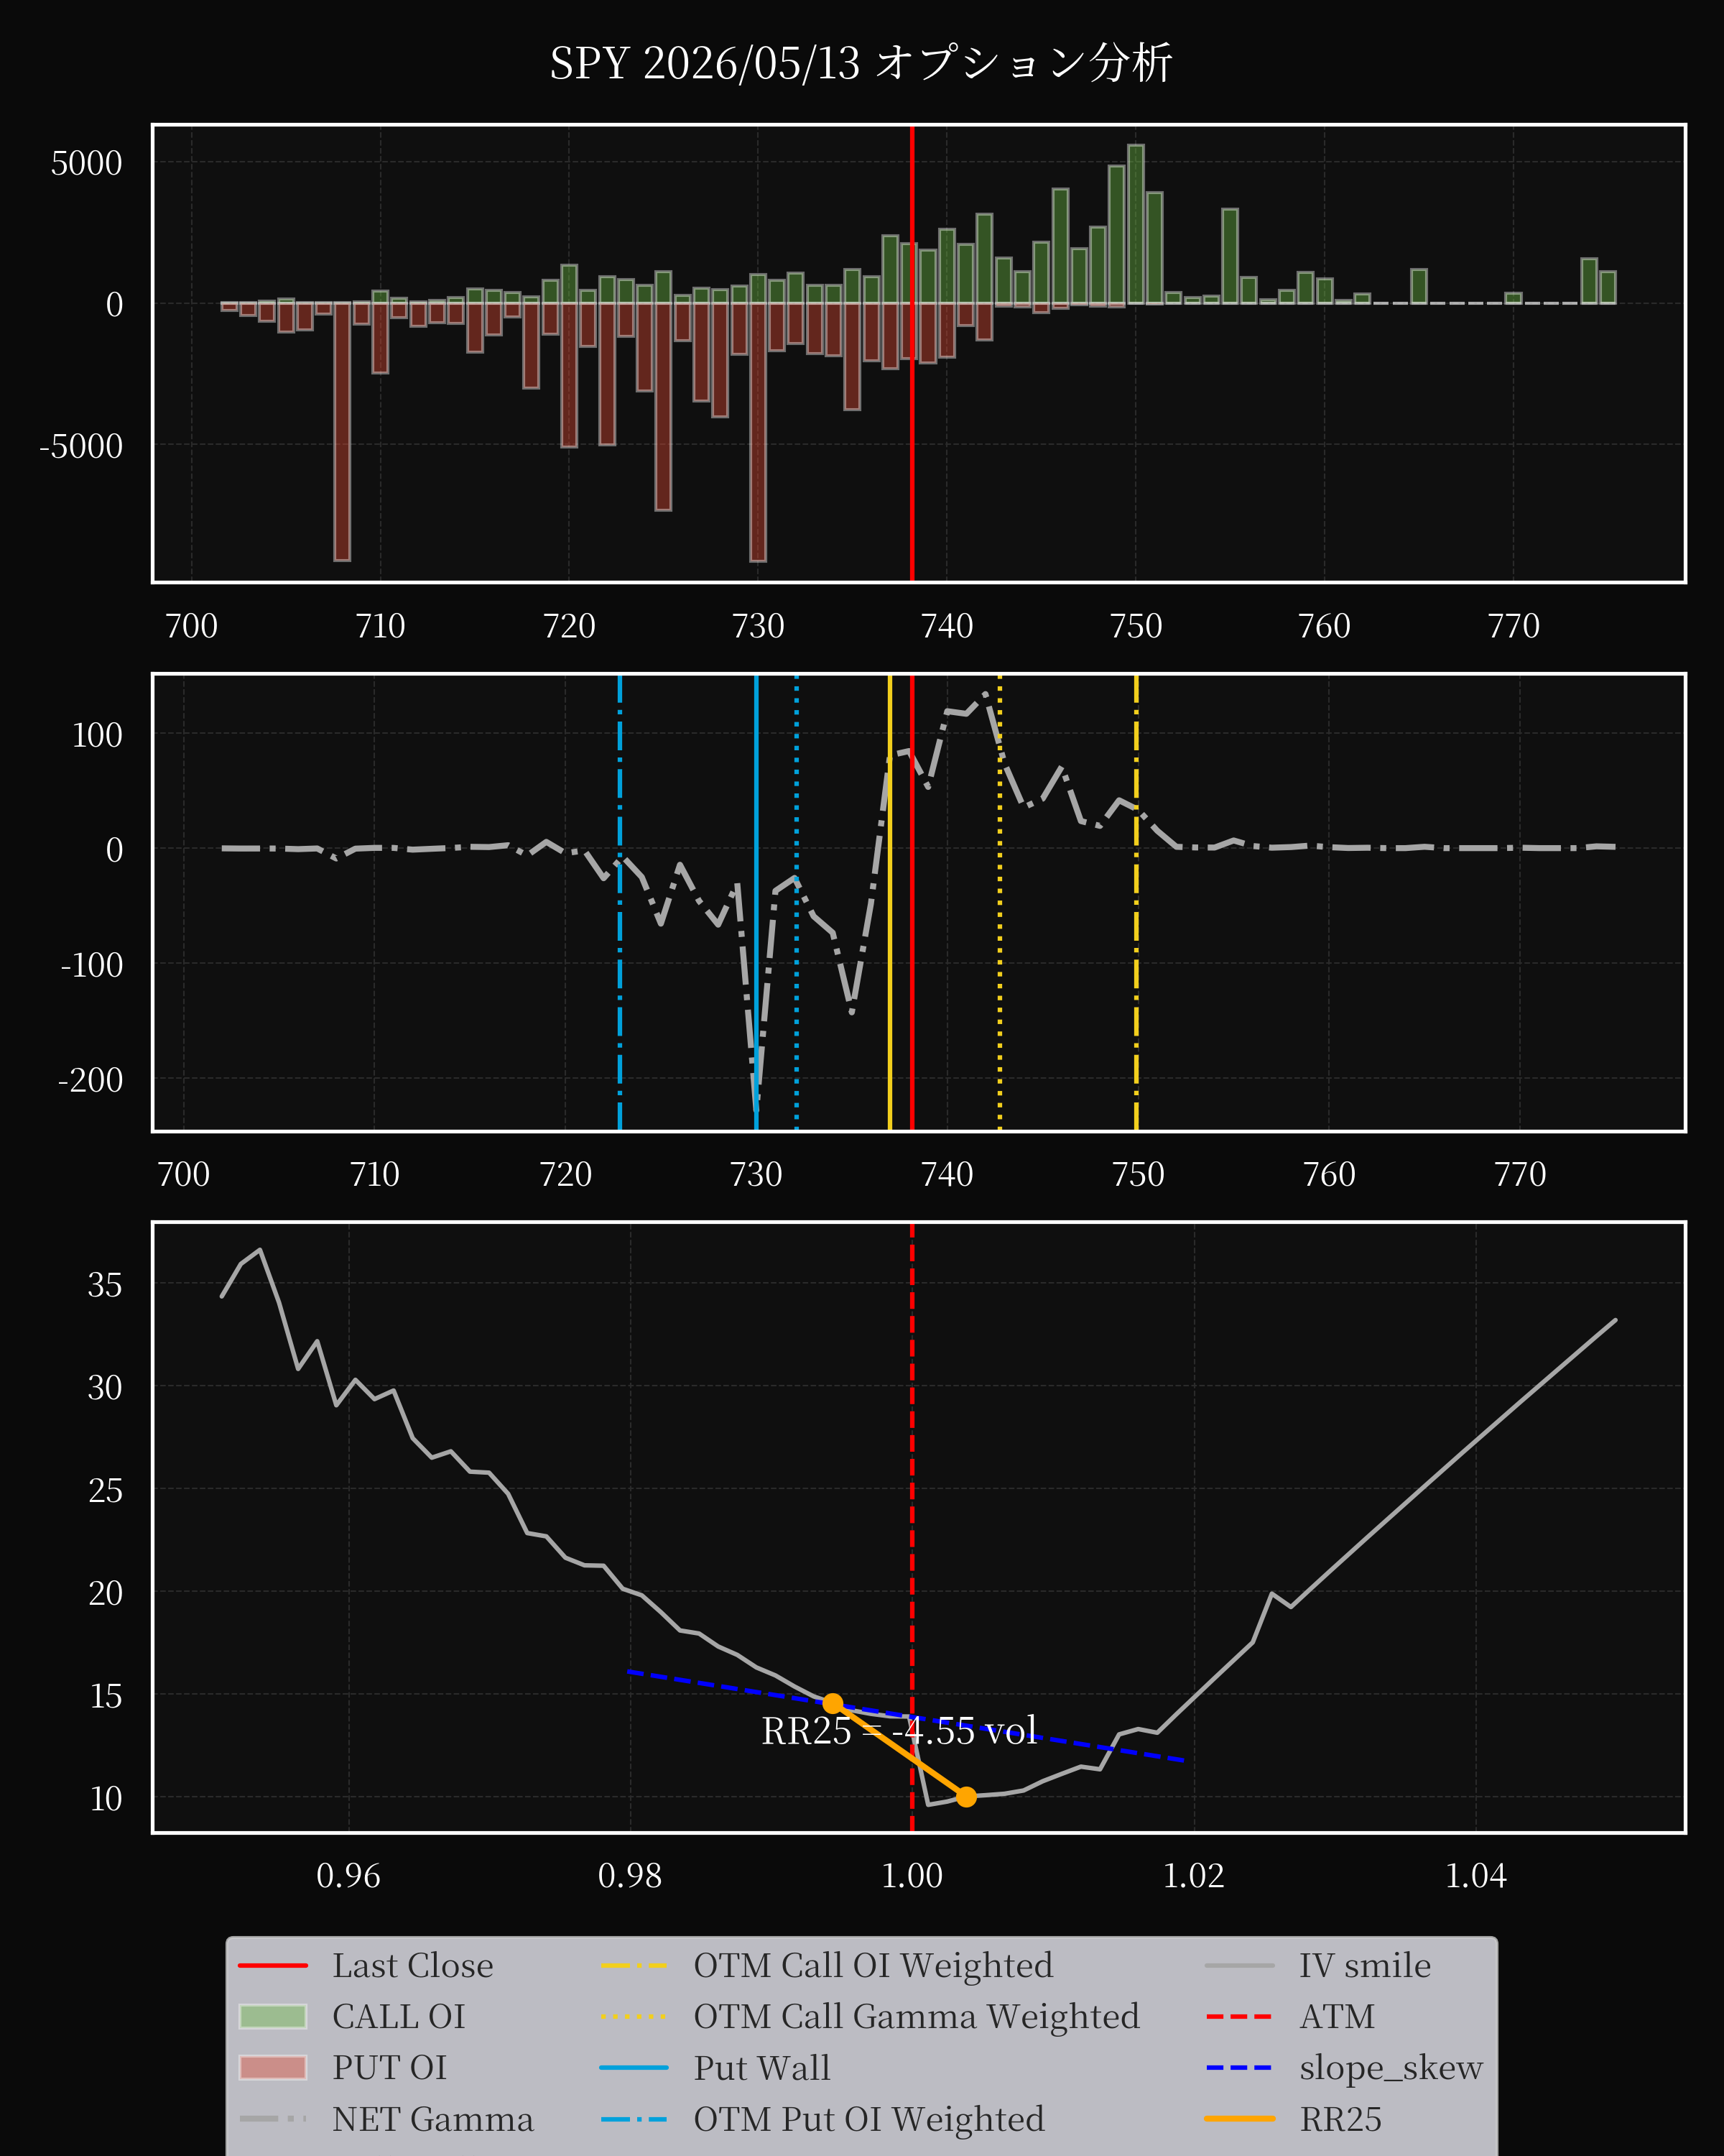
Task: Click the green call OI bar near 755
Action: [x=1231, y=256]
